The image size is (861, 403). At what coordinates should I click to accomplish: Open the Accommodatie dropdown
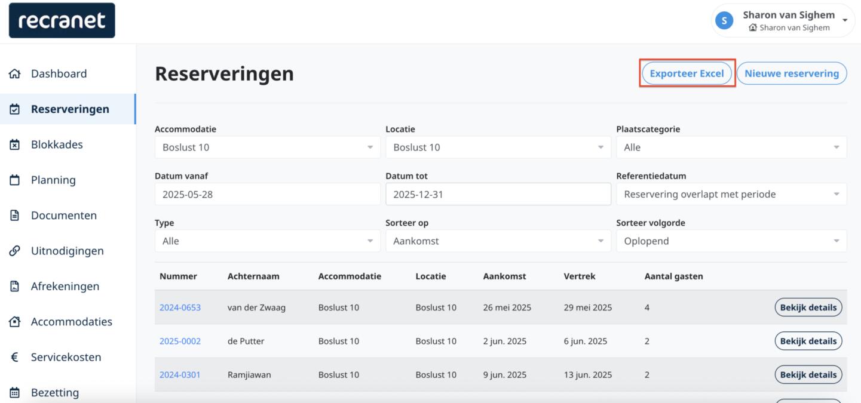pos(267,147)
